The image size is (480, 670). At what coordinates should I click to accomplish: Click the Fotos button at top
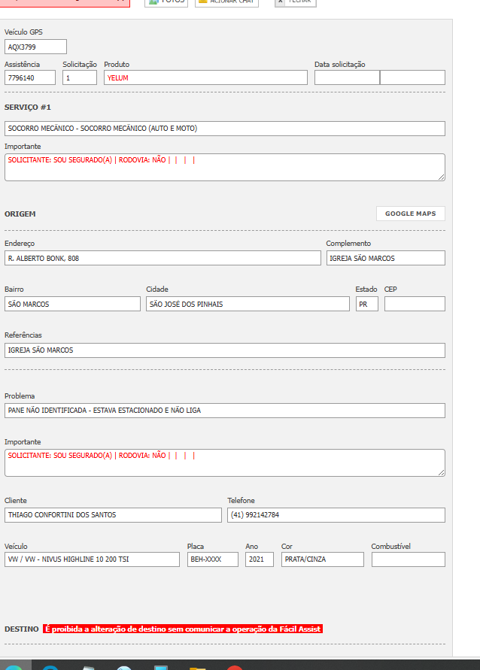(166, 2)
